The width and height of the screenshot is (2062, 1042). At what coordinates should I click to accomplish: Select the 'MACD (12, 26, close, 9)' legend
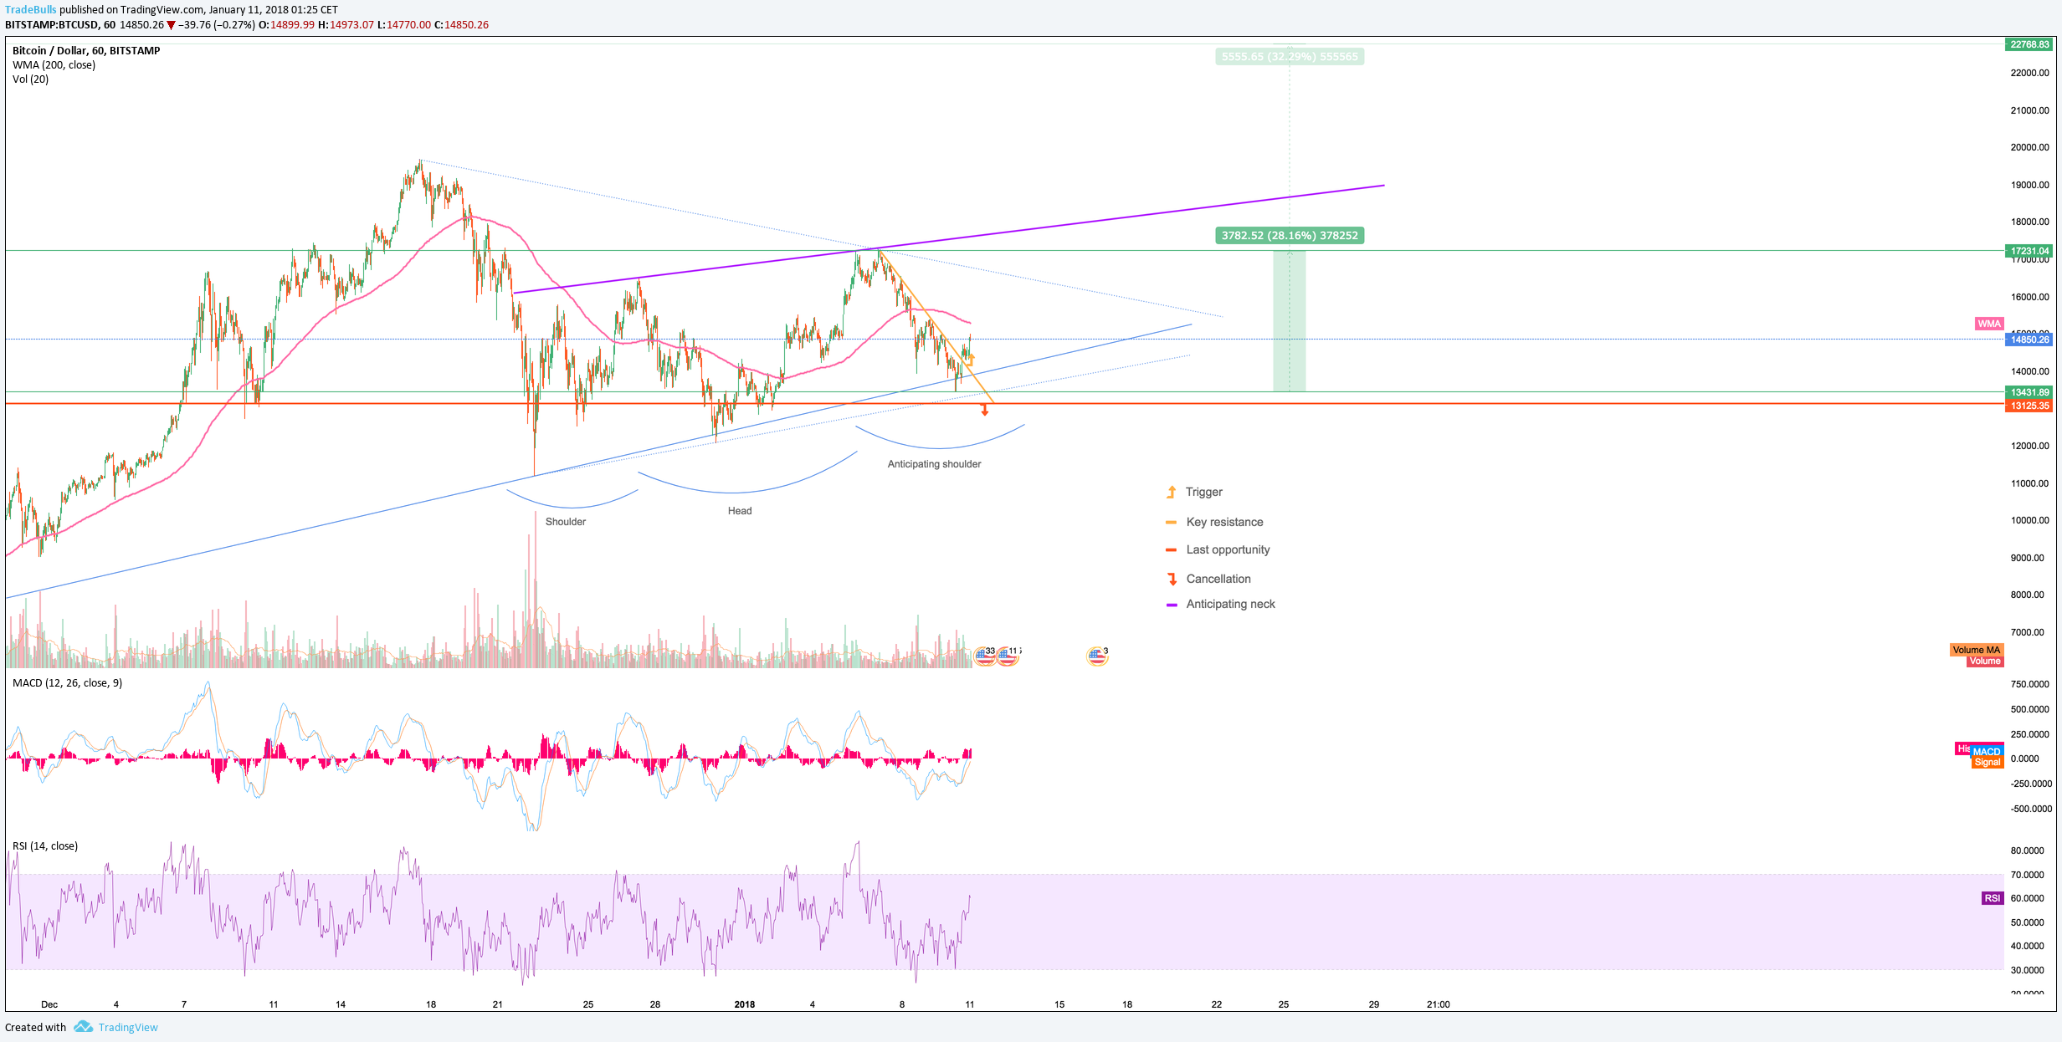pos(67,683)
